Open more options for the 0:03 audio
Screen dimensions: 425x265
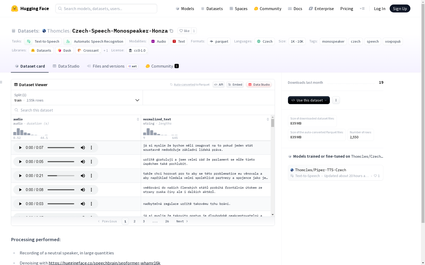pos(91,204)
